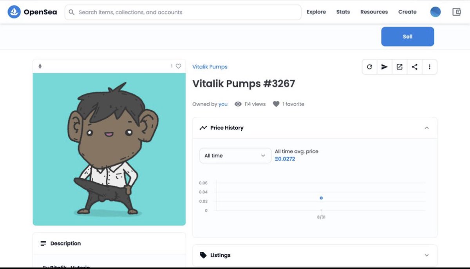Open the Stats menu

343,12
